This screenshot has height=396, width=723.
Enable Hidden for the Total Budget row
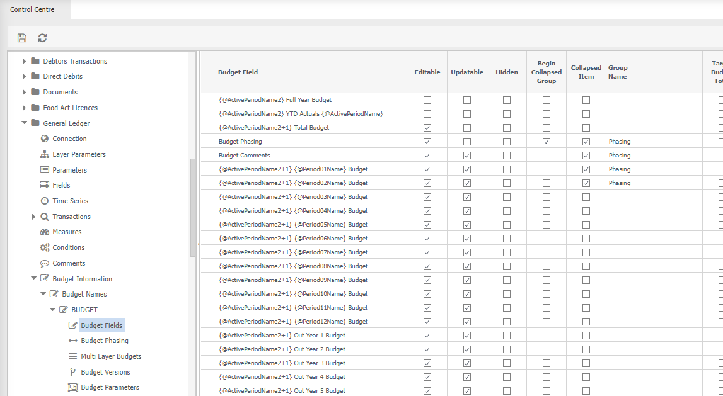click(x=506, y=127)
